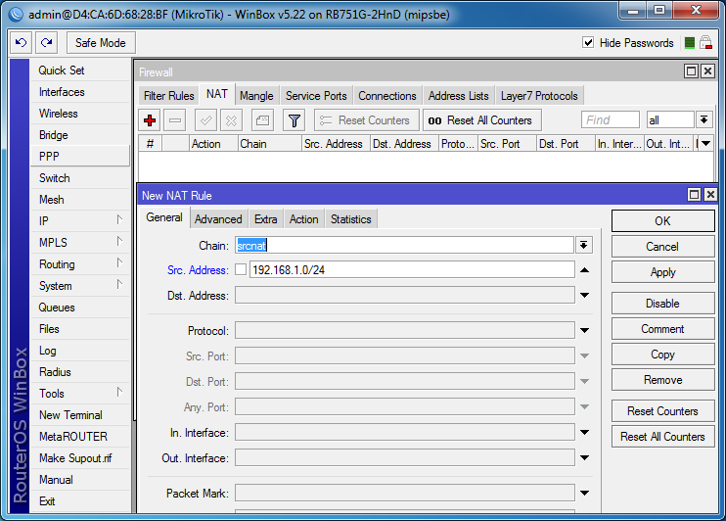
Task: Click Reset Counters in the dialog
Action: point(662,411)
